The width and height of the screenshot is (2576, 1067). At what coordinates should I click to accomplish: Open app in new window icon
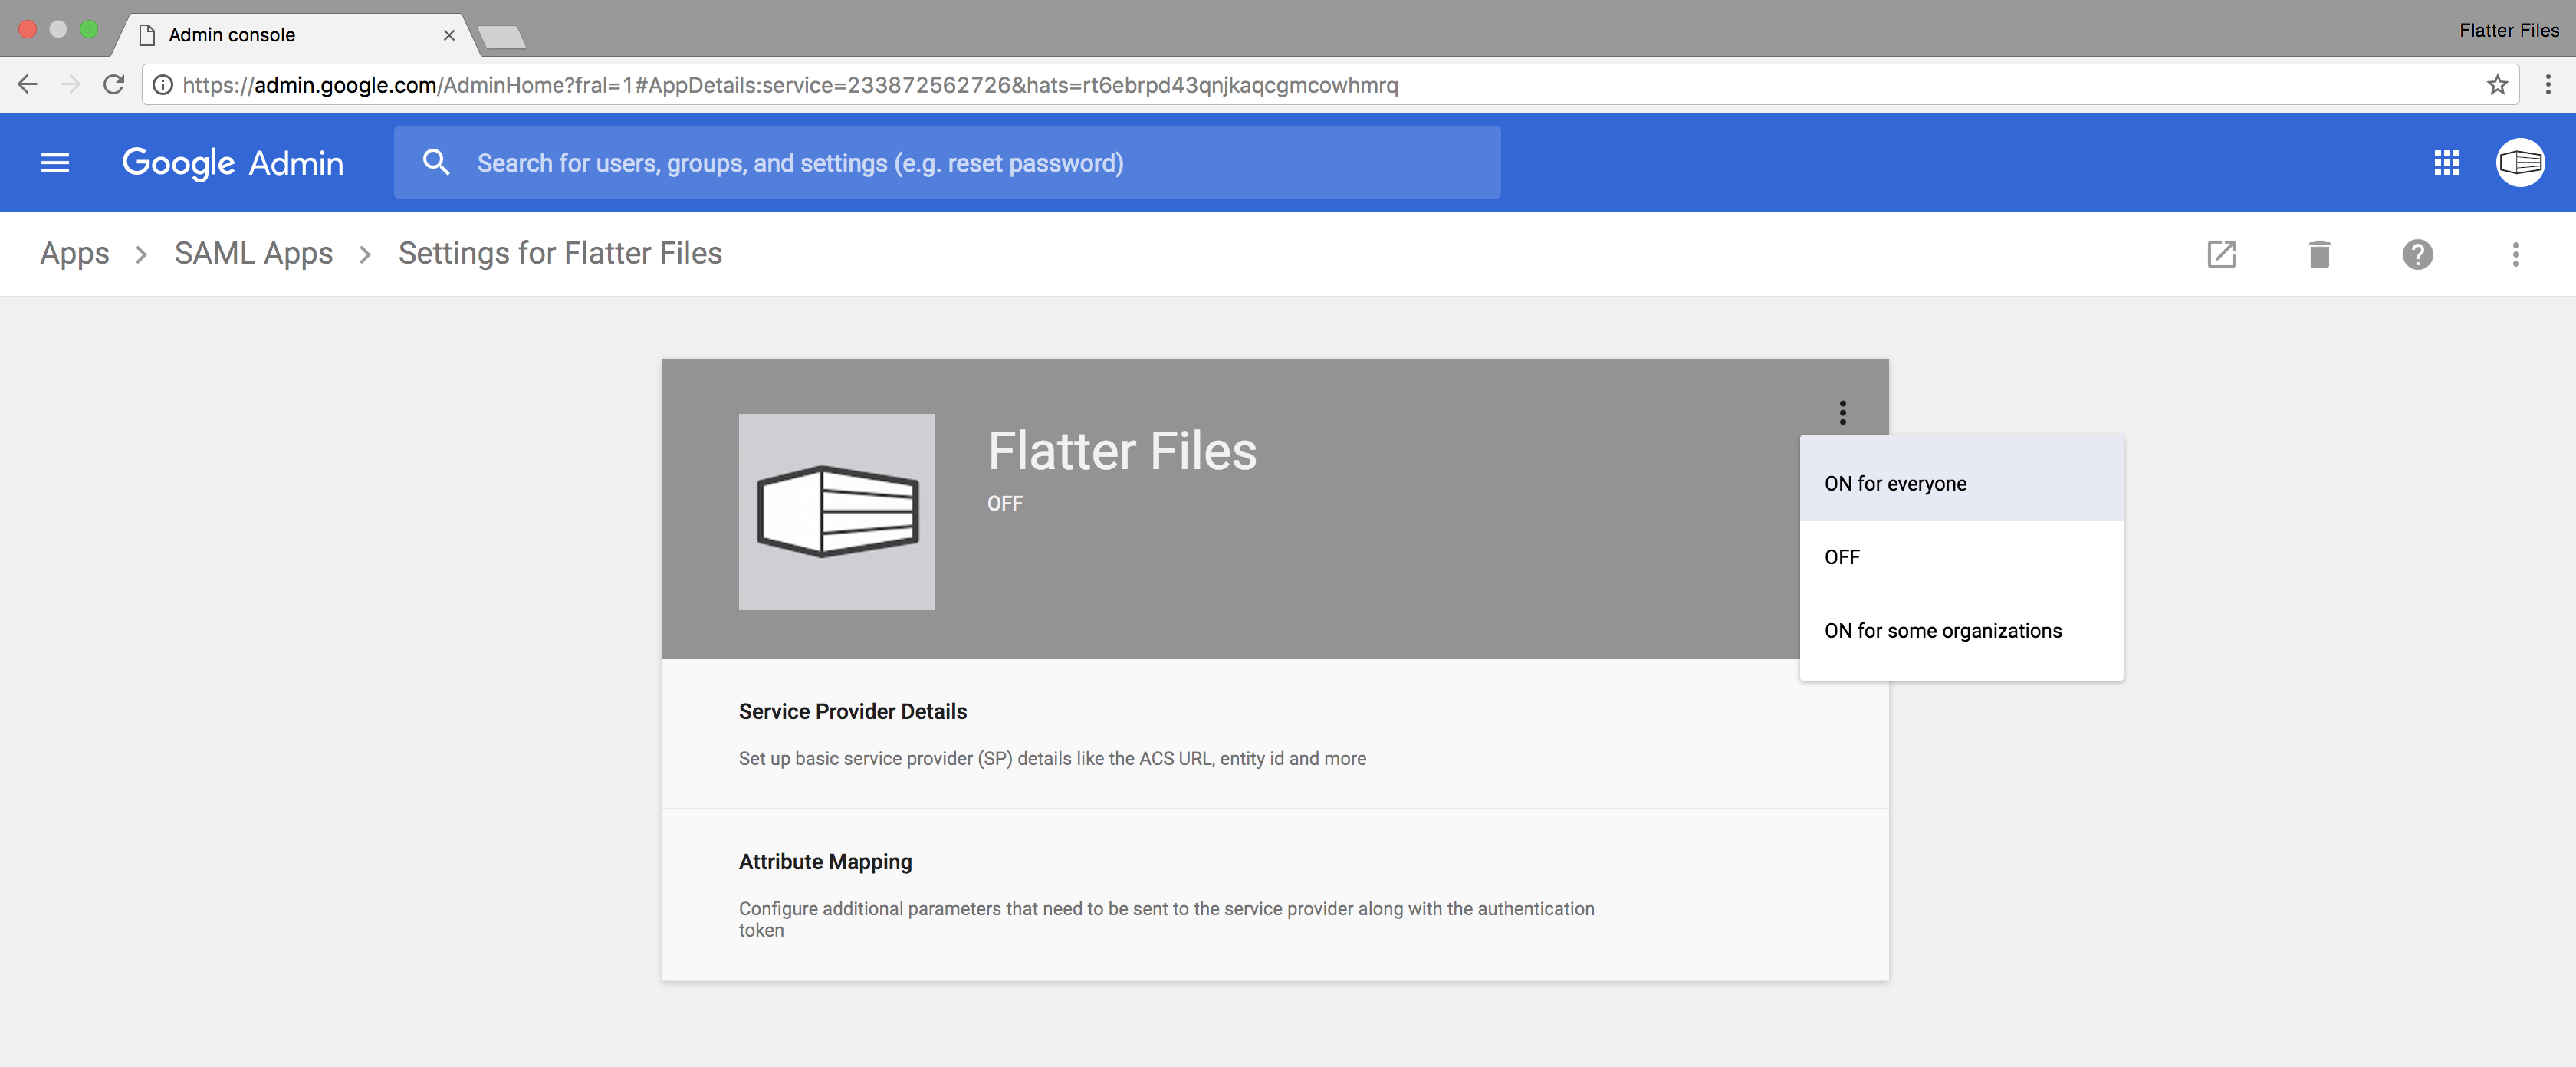[2221, 254]
